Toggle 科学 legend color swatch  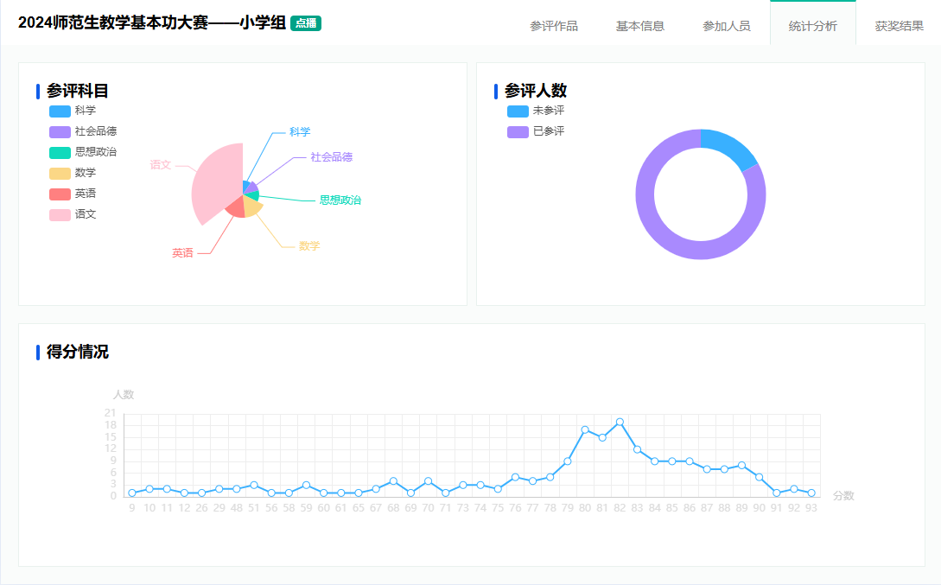point(60,111)
